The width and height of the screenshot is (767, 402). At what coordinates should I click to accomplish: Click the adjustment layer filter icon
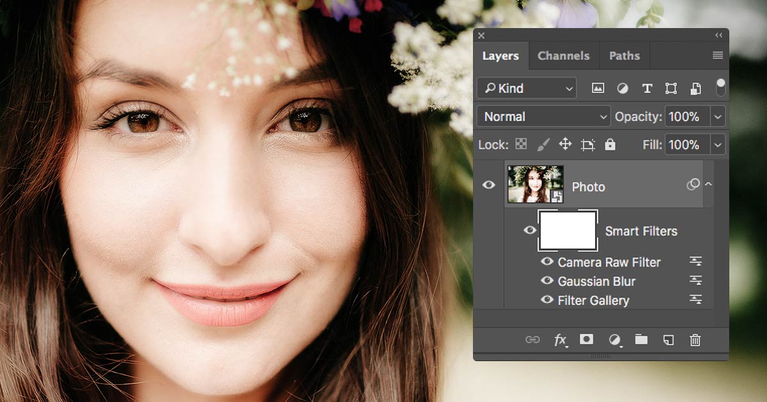[623, 89]
